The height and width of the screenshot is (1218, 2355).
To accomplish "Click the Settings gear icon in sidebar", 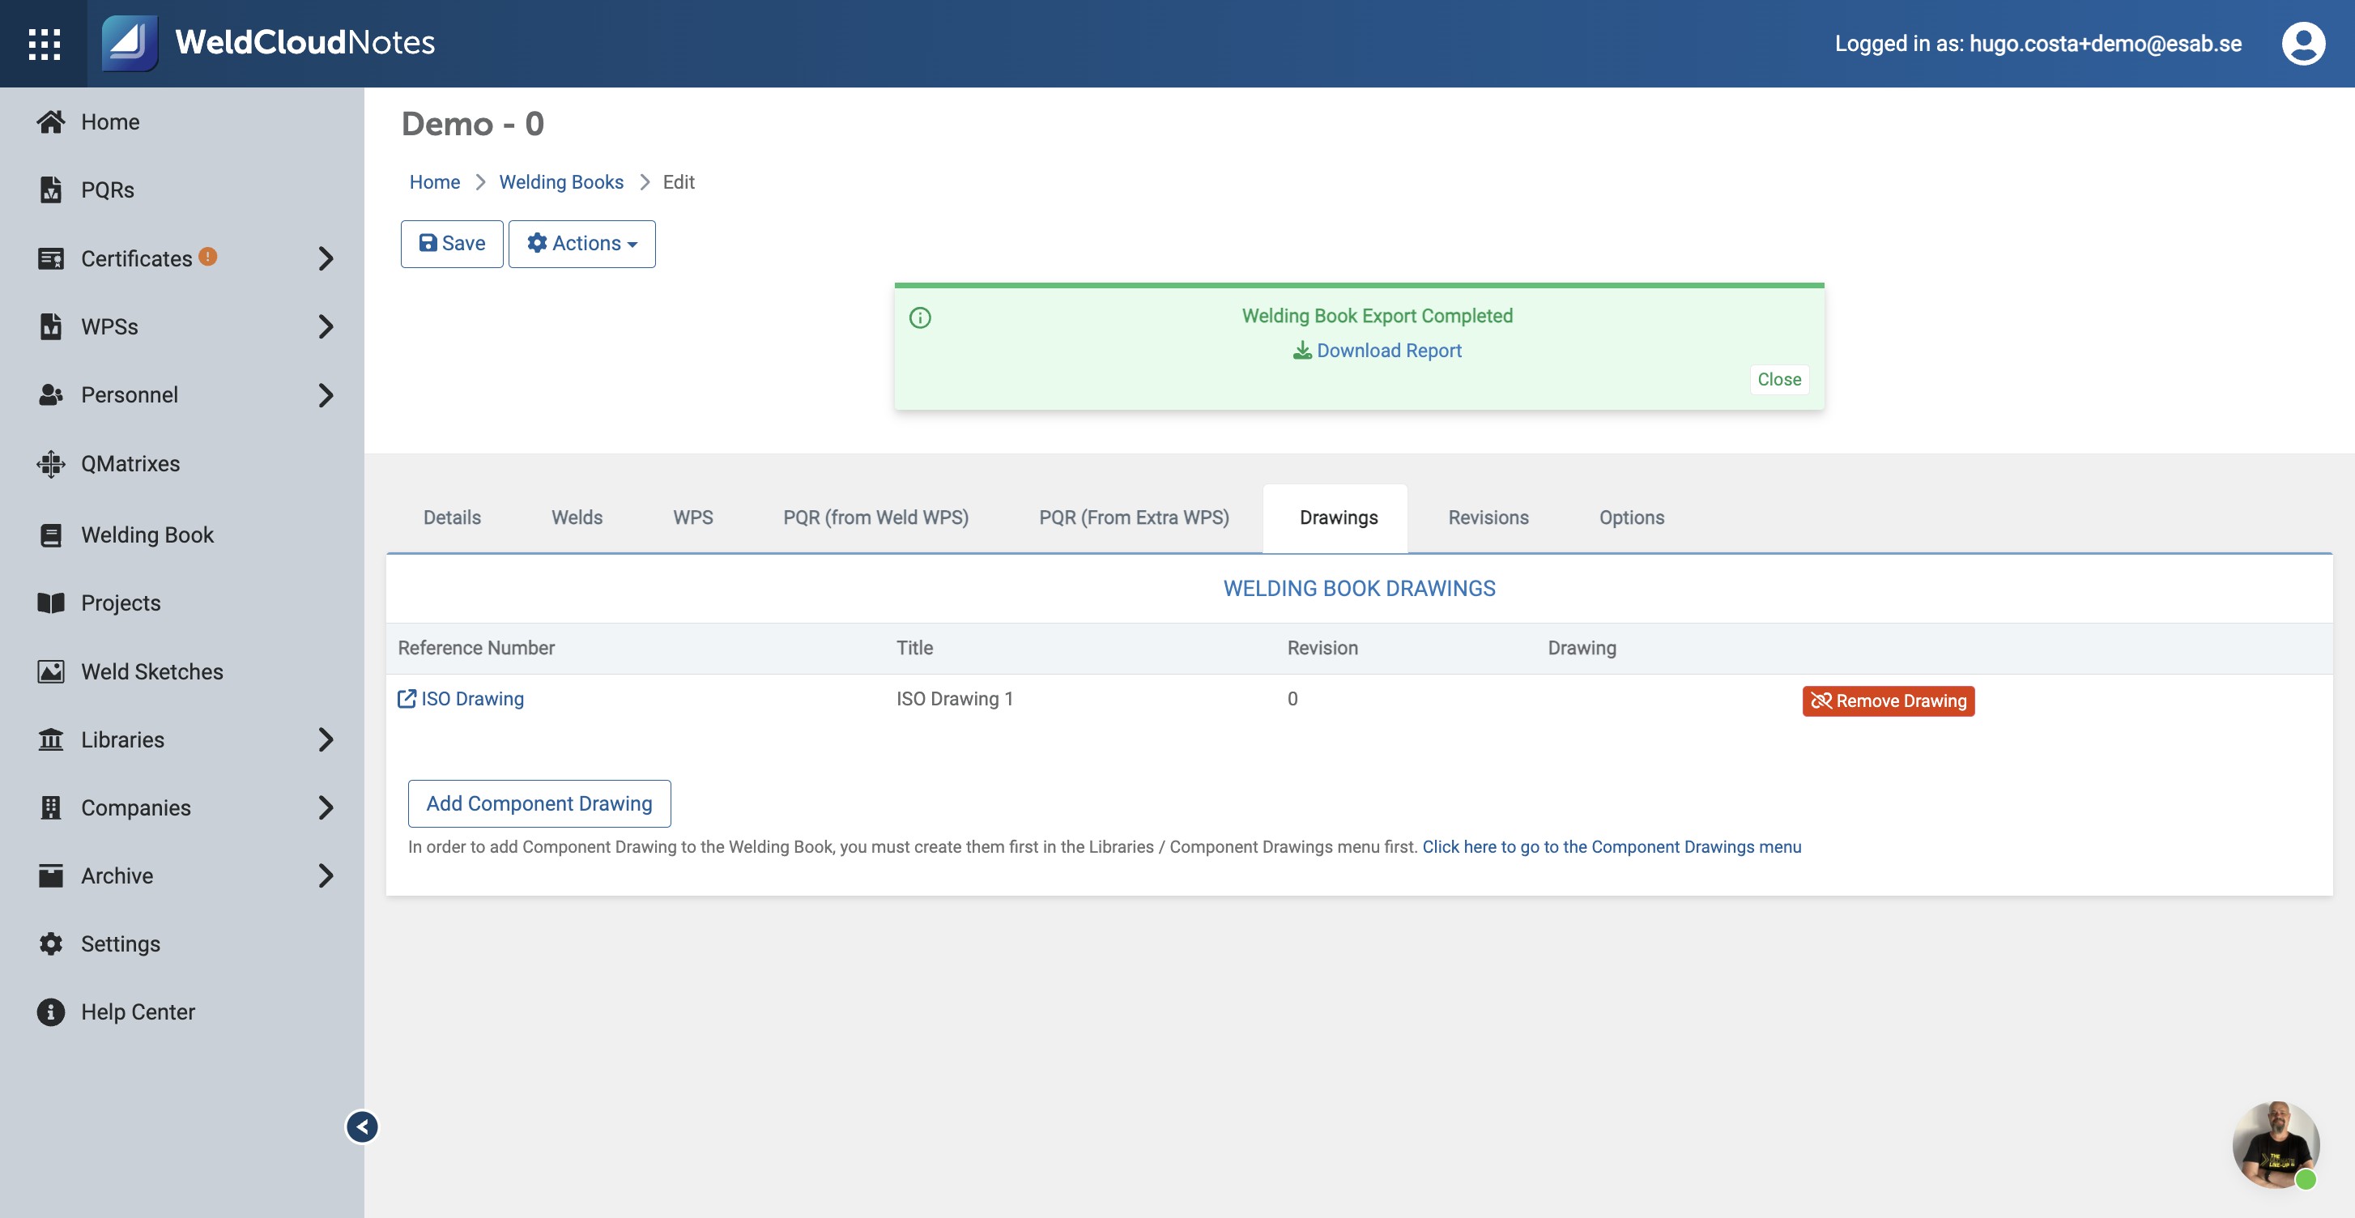I will [50, 943].
